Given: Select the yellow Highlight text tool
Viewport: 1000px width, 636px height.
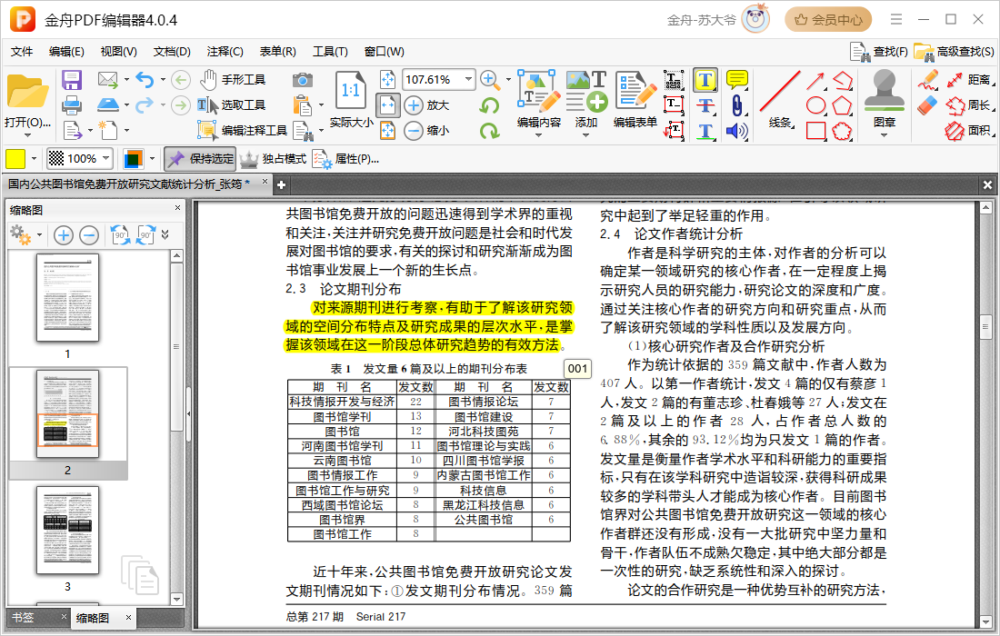Looking at the screenshot, I should (x=705, y=80).
